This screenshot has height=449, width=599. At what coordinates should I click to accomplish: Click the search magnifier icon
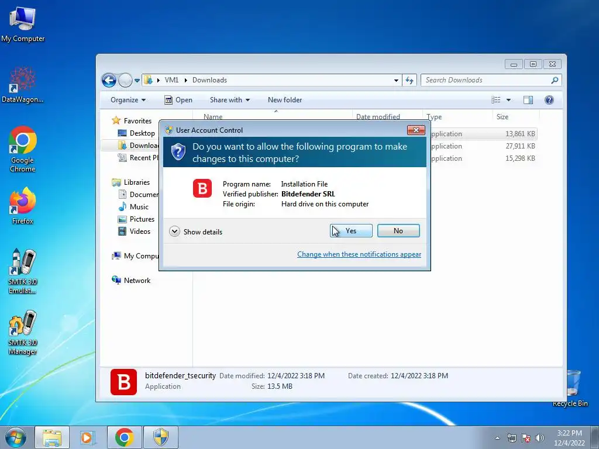point(555,80)
